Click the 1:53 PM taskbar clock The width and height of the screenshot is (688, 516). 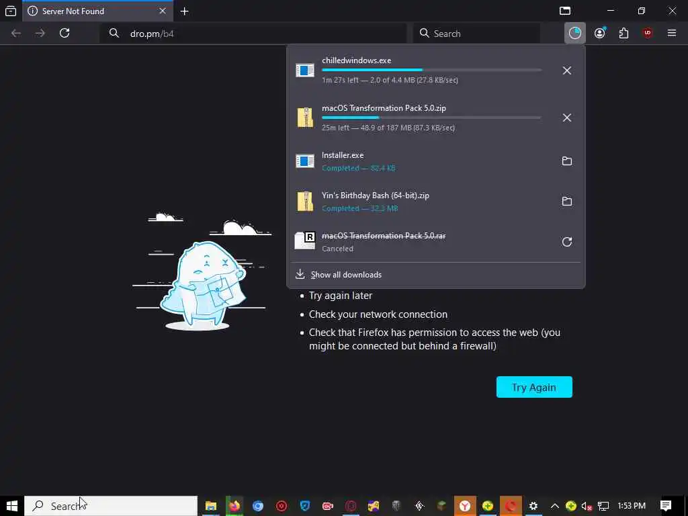[x=632, y=506]
